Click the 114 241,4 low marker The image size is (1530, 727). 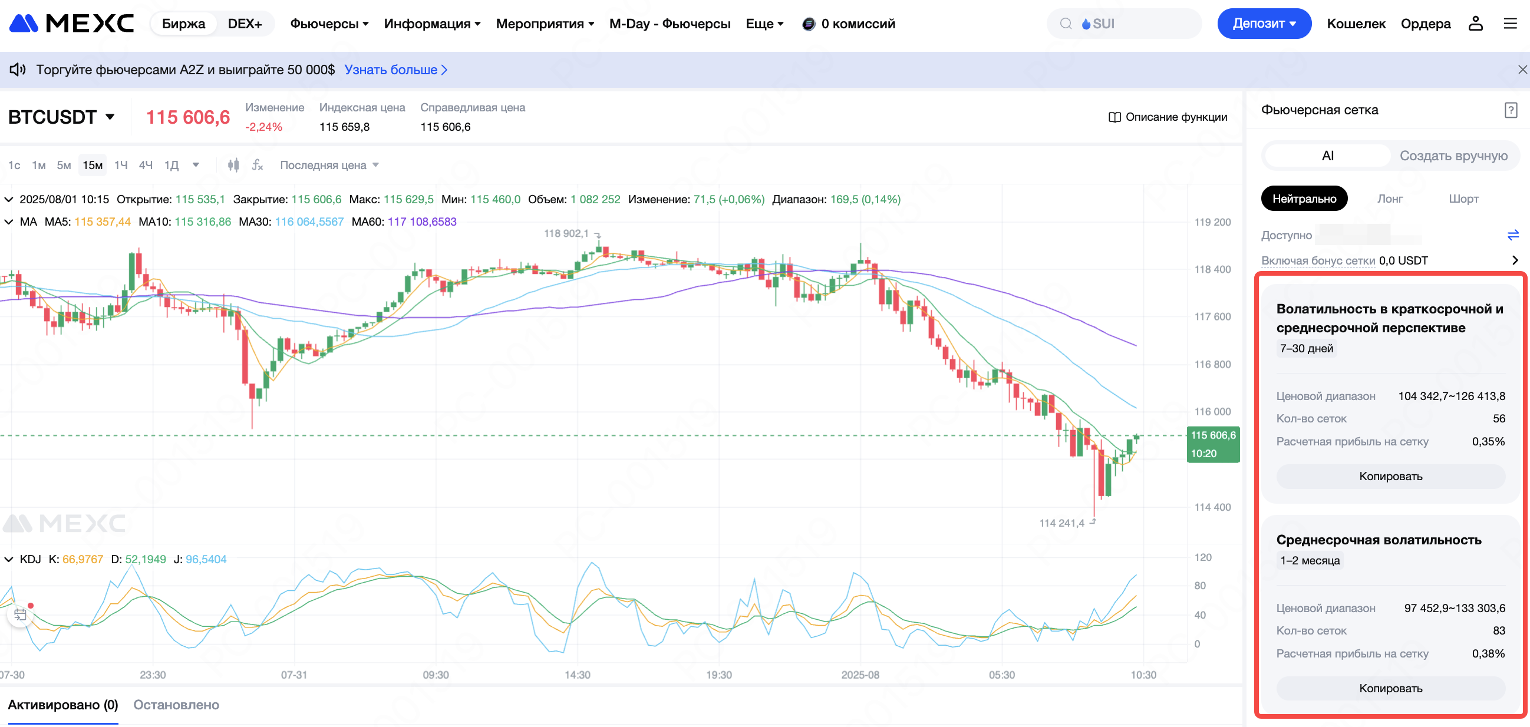(1061, 523)
